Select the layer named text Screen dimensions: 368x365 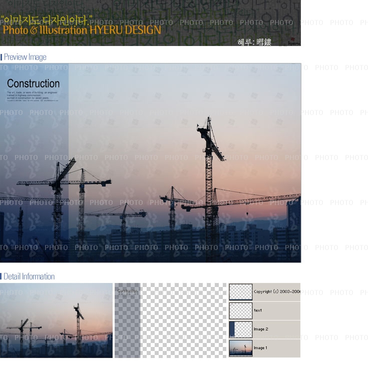pos(258,310)
